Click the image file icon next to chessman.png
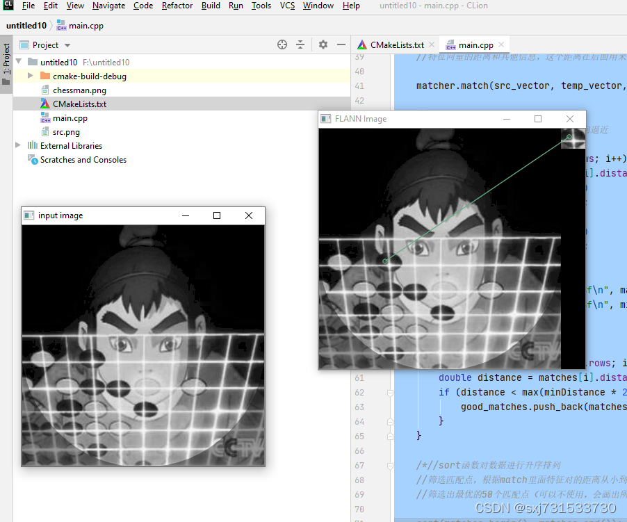 tap(45, 90)
